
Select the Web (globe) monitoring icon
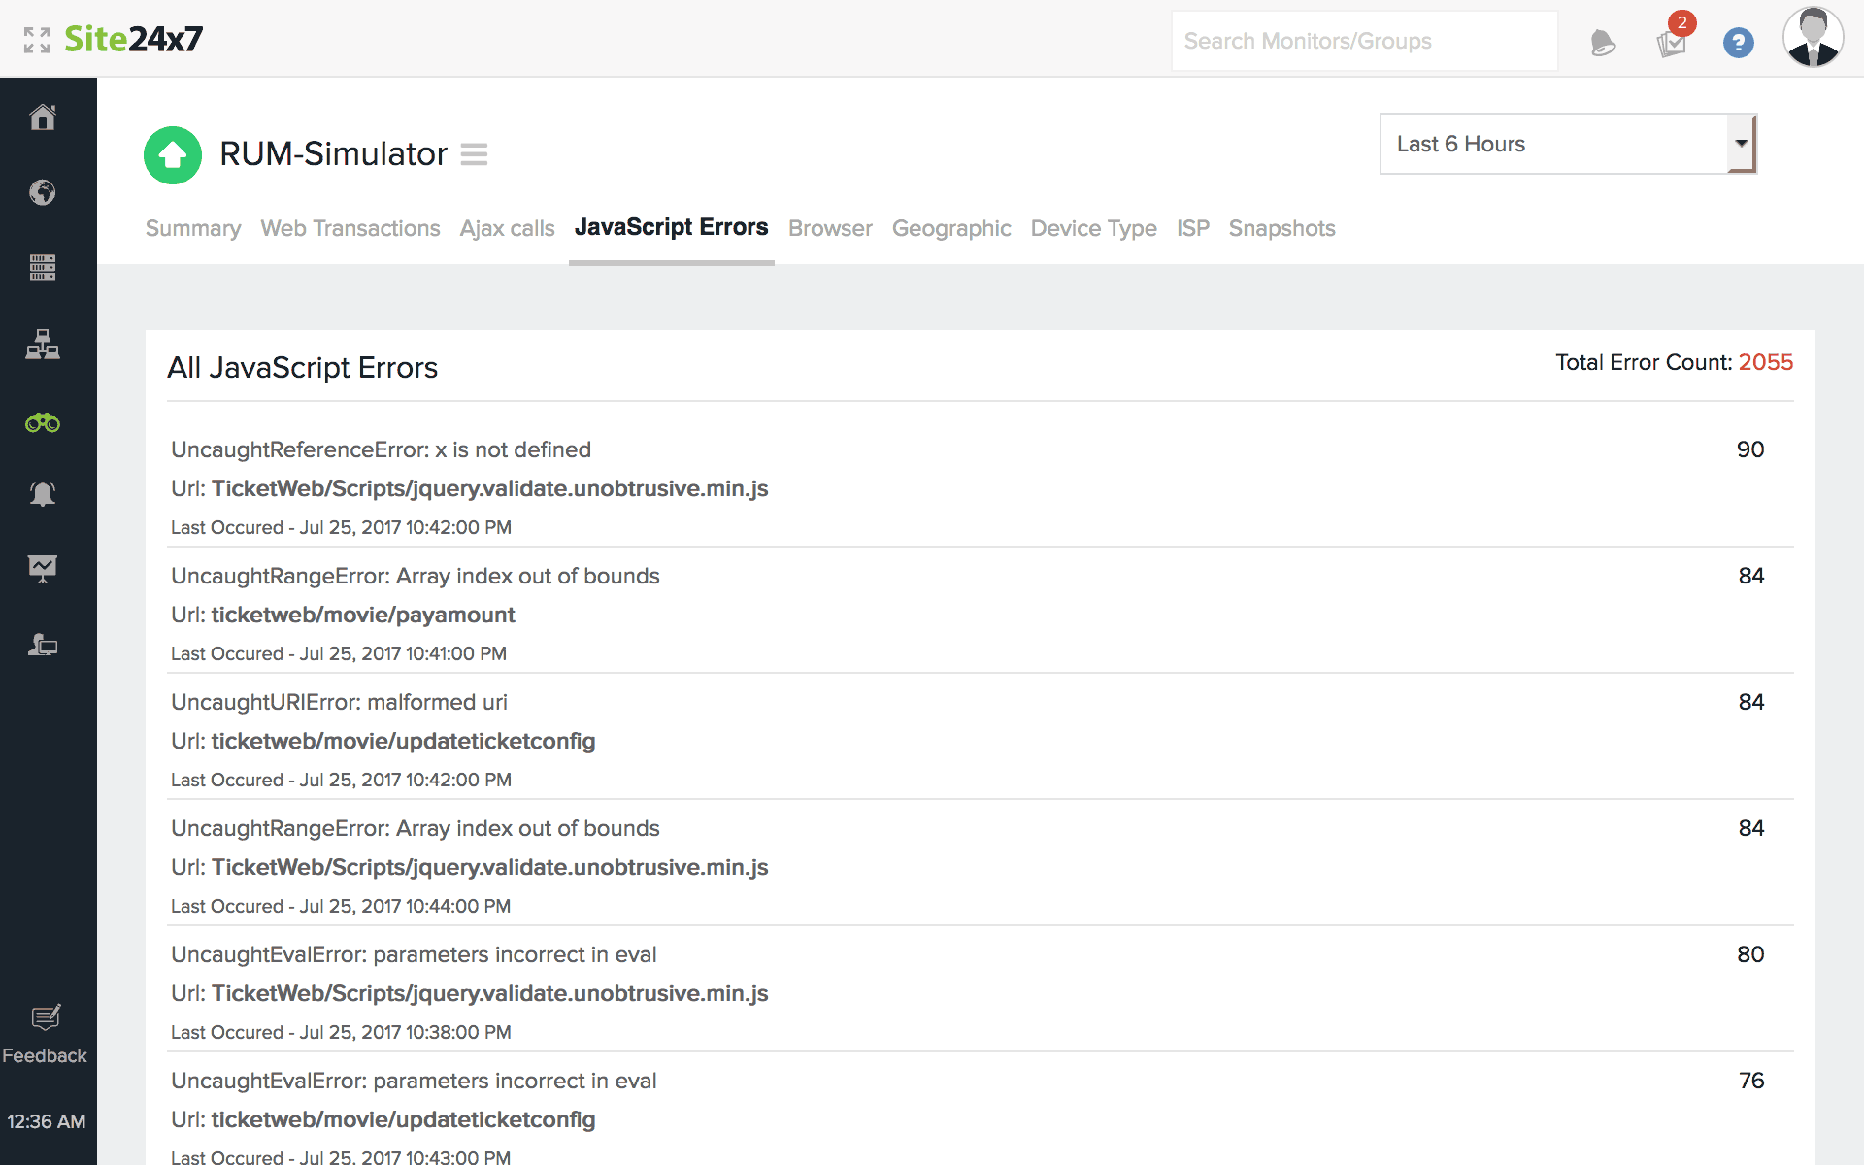(x=43, y=192)
